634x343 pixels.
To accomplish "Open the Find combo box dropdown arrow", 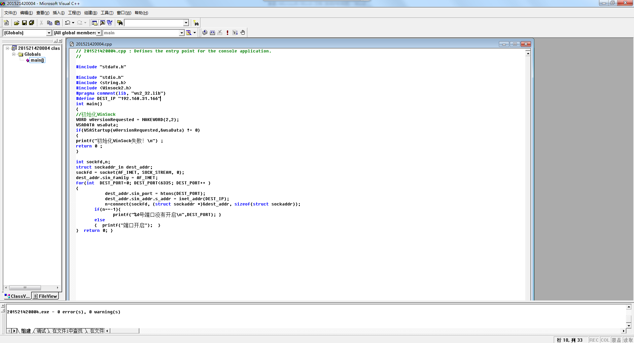I will pyautogui.click(x=186, y=23).
